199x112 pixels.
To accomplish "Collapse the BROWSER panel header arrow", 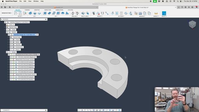I will point(2,19).
